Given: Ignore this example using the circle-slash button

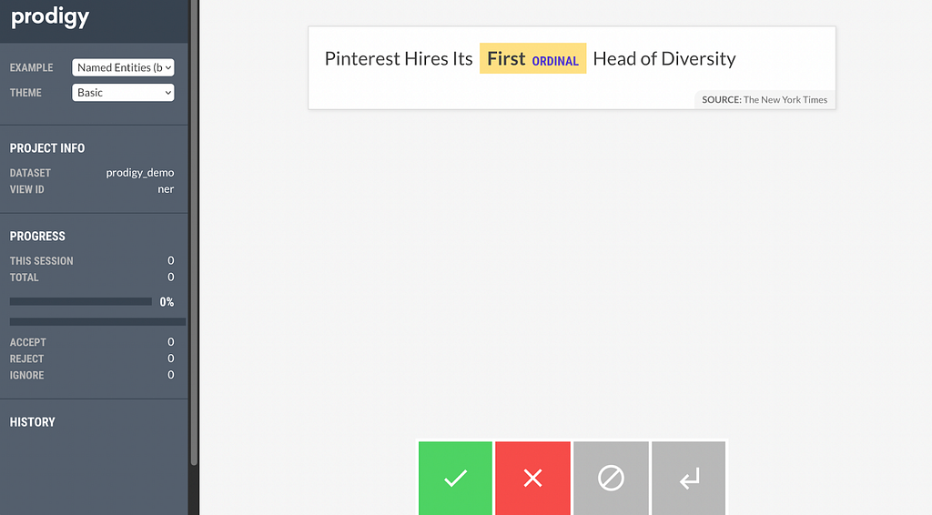Looking at the screenshot, I should [611, 478].
